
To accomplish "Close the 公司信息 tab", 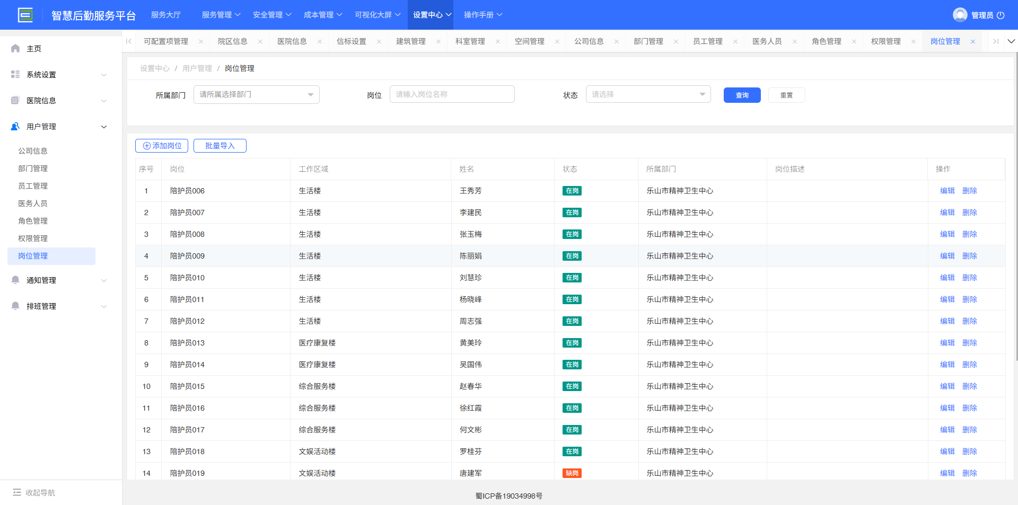I will click(617, 41).
